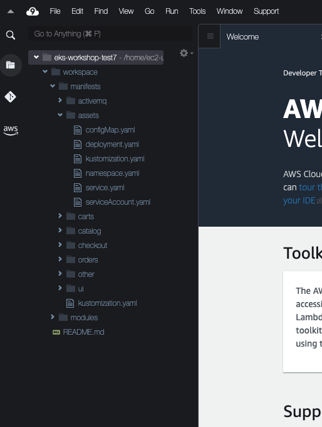Open file tree settings gear menu

coord(186,53)
